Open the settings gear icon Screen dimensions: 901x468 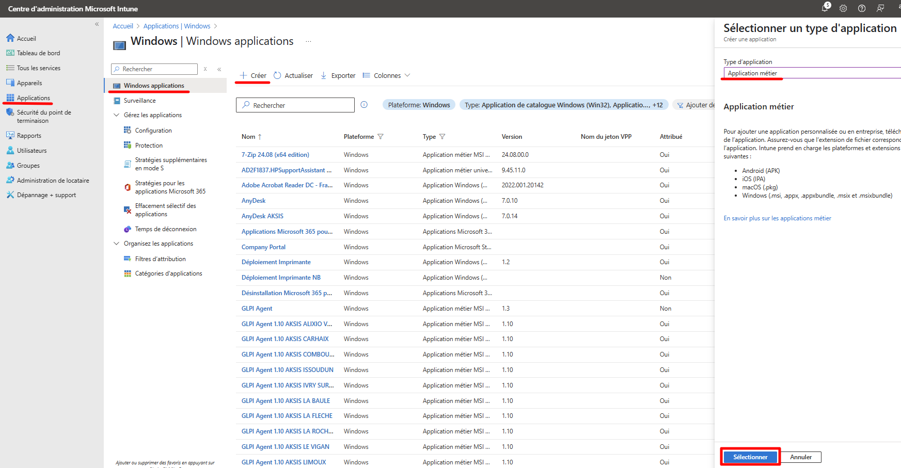coord(843,8)
